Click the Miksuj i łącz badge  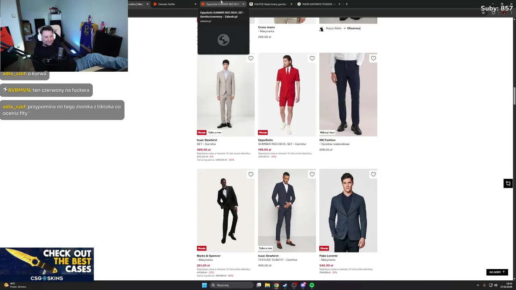coord(327,133)
